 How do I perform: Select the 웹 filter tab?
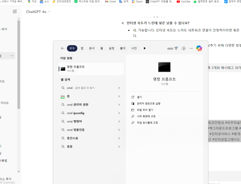[102, 48]
